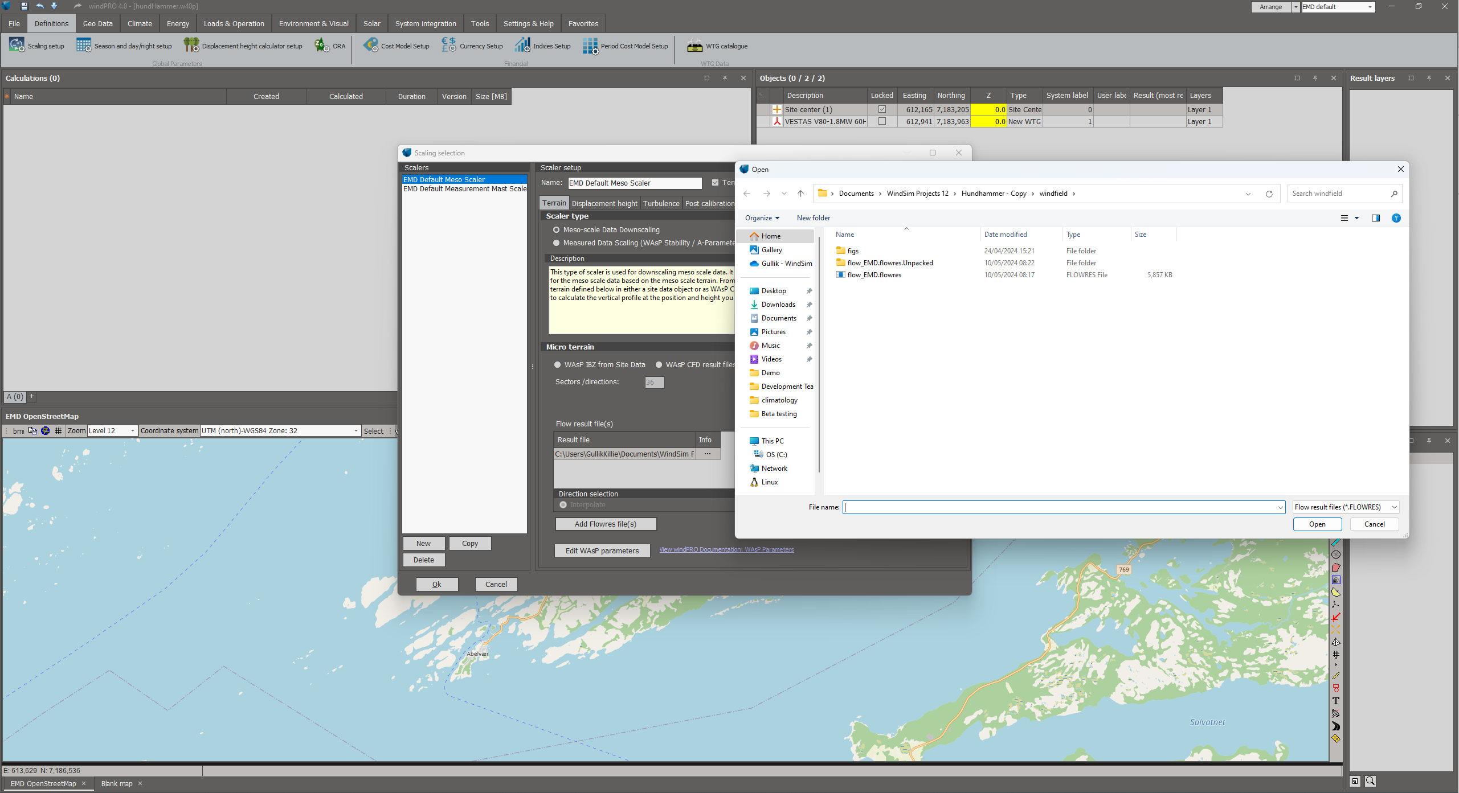Toggle Locked checkbox for VESTAS V80 row
Image resolution: width=1459 pixels, height=793 pixels.
click(x=882, y=121)
